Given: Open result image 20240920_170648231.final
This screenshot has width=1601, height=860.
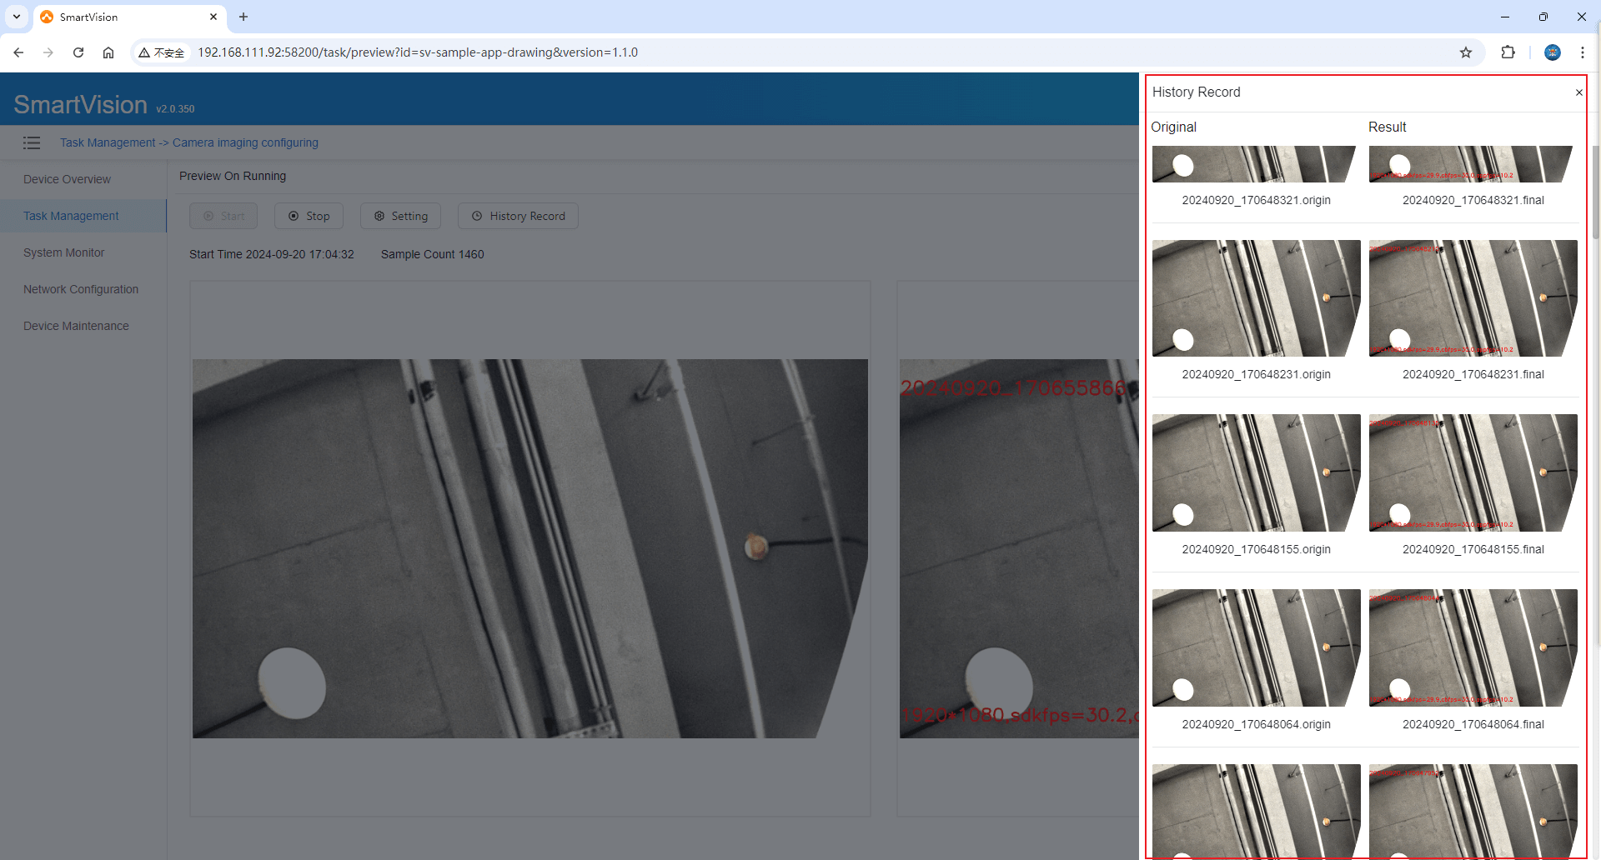Looking at the screenshot, I should [1473, 298].
